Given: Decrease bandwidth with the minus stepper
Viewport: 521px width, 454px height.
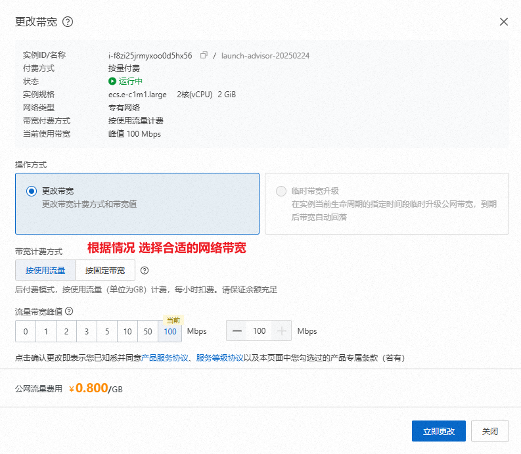Looking at the screenshot, I should tap(237, 330).
